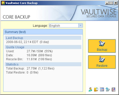Click the Statistics section heading
This screenshot has height=95, width=119.
[43, 64]
